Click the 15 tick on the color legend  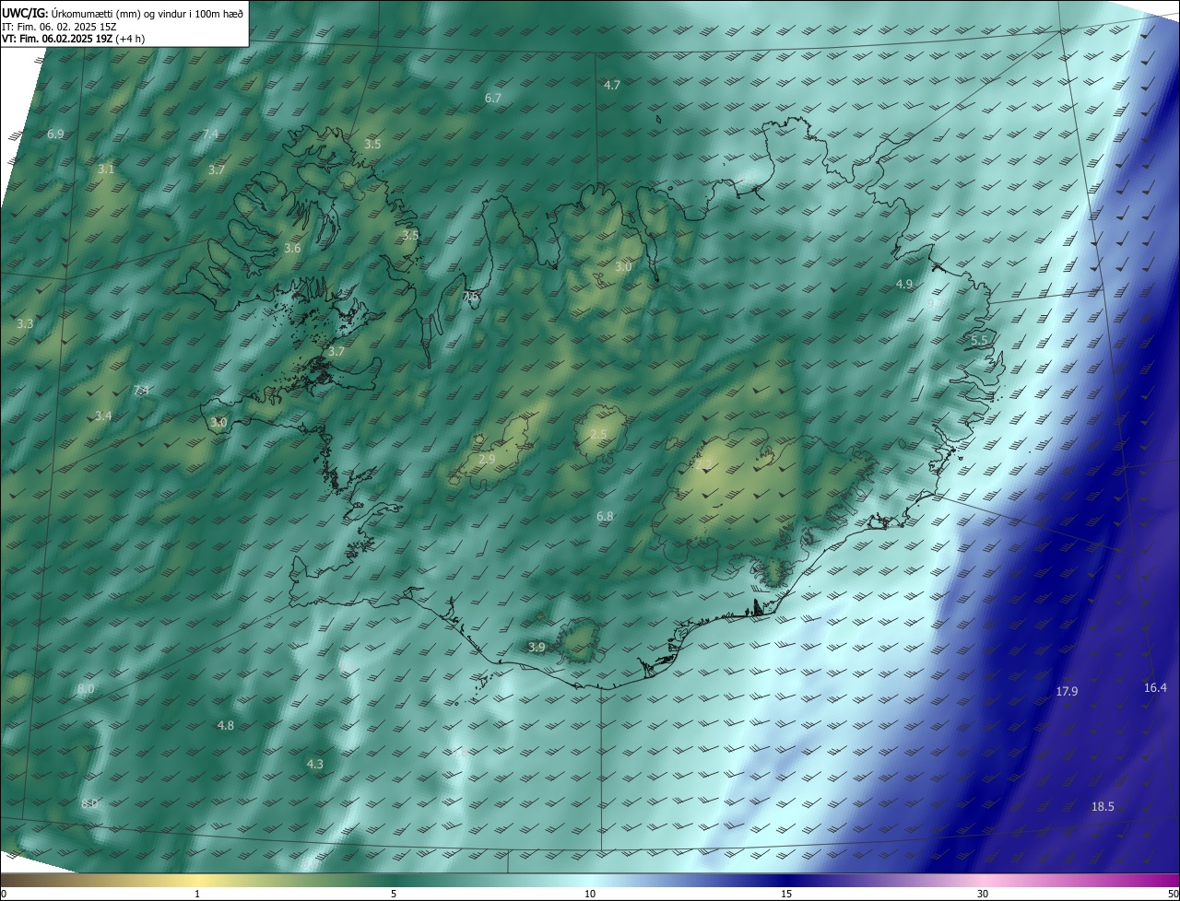coord(786,894)
